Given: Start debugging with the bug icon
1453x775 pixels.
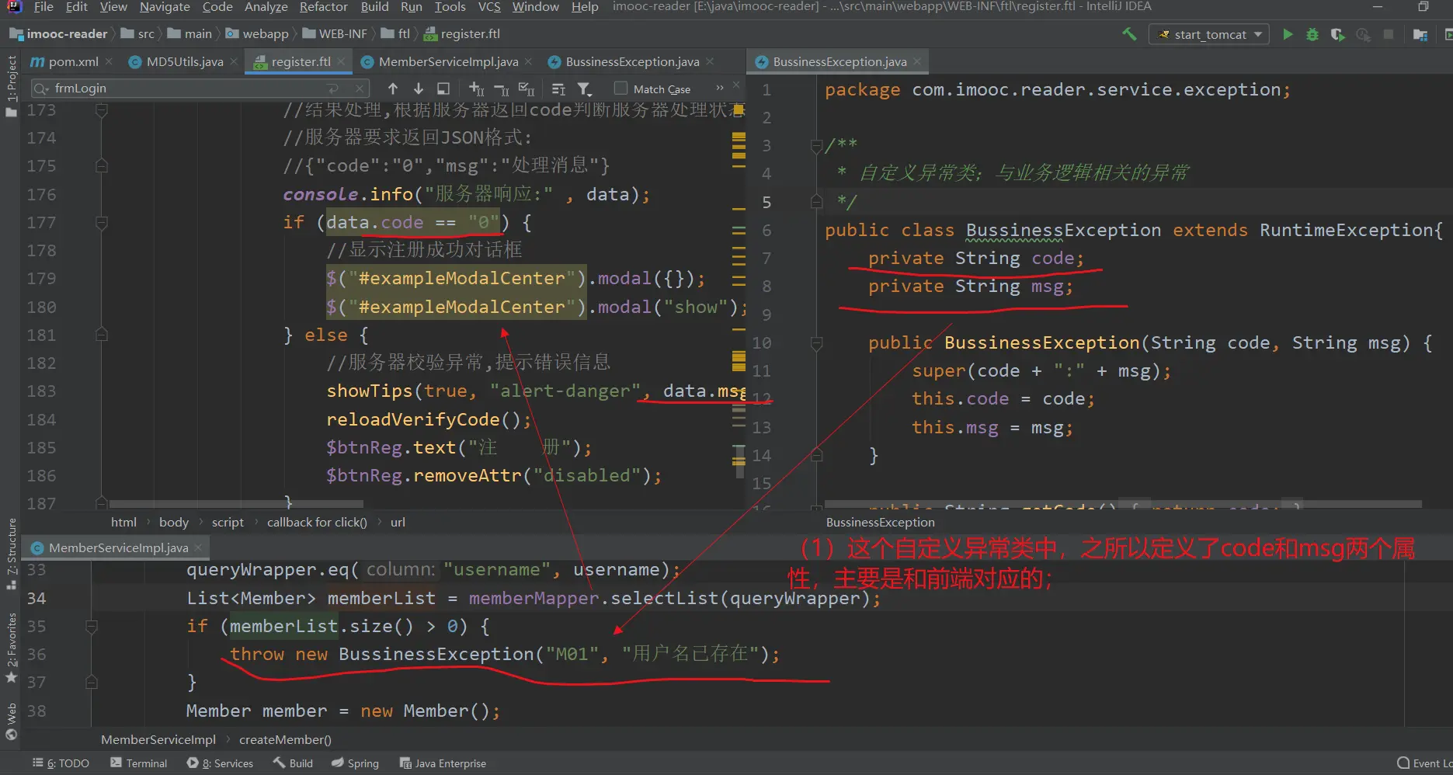Looking at the screenshot, I should click(1312, 34).
